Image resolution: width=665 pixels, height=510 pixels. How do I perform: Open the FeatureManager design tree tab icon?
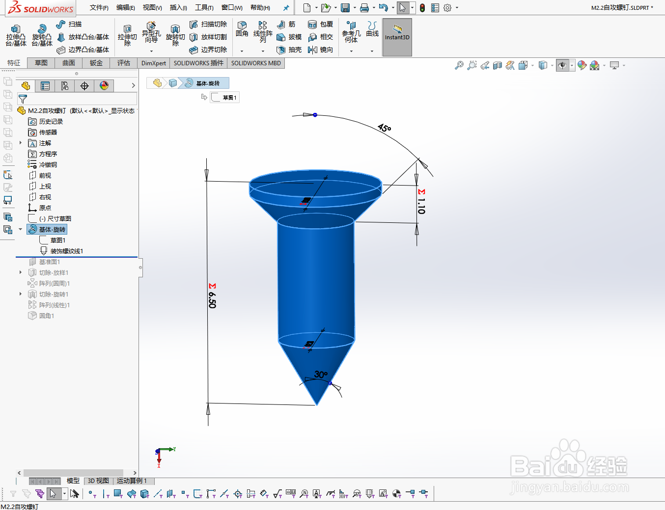pyautogui.click(x=26, y=86)
